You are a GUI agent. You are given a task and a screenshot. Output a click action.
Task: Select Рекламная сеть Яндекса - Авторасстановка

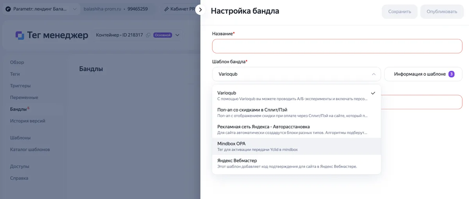(x=296, y=130)
